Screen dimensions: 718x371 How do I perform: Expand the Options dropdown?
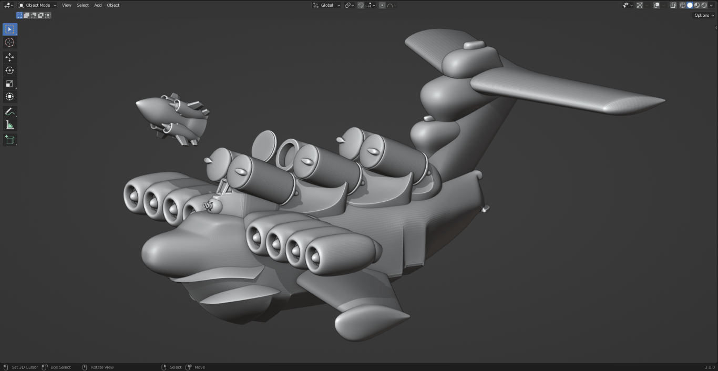(704, 15)
